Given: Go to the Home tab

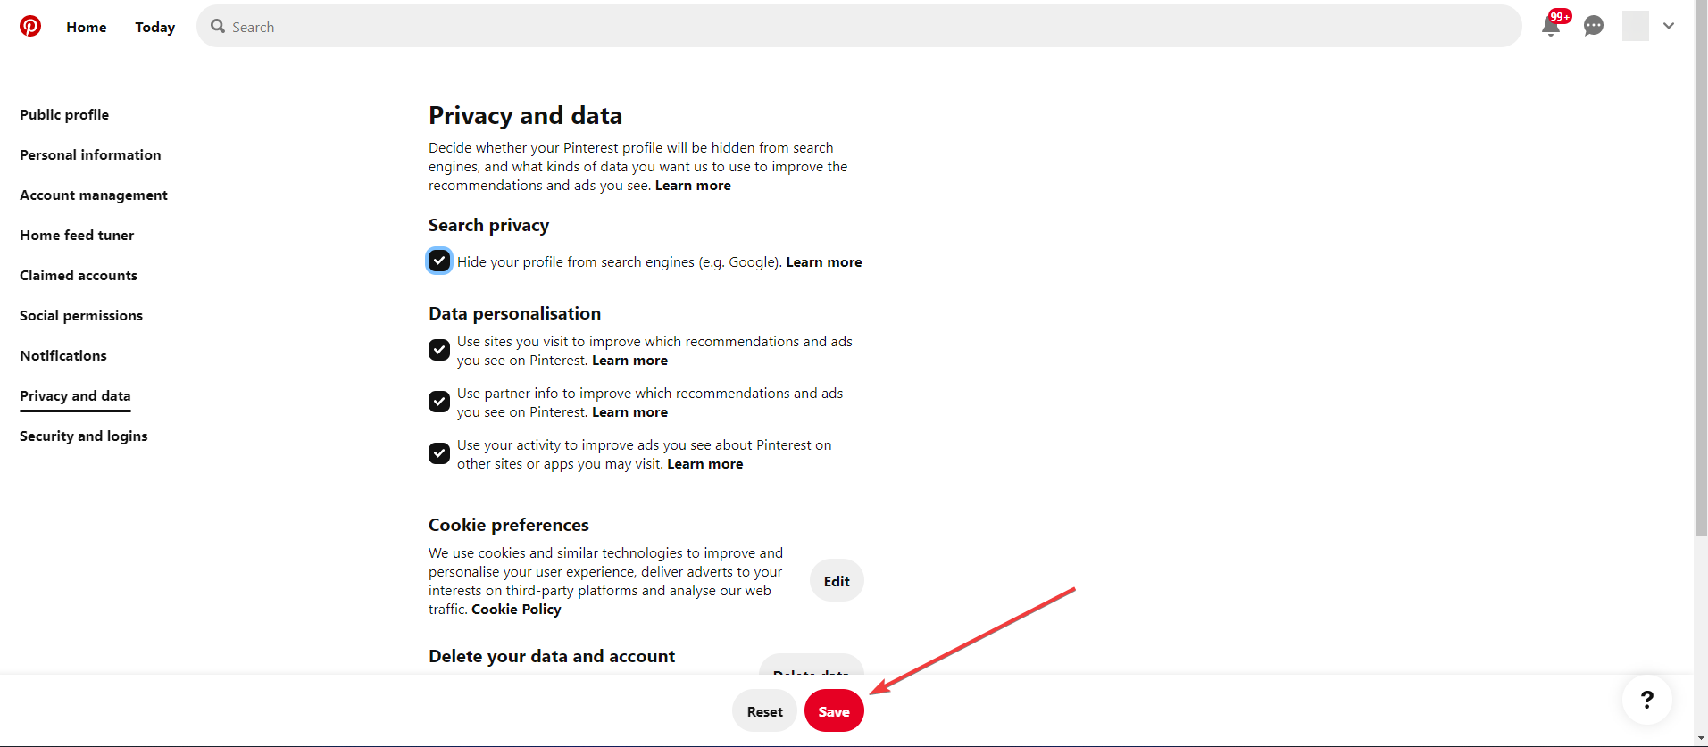Looking at the screenshot, I should click(87, 27).
